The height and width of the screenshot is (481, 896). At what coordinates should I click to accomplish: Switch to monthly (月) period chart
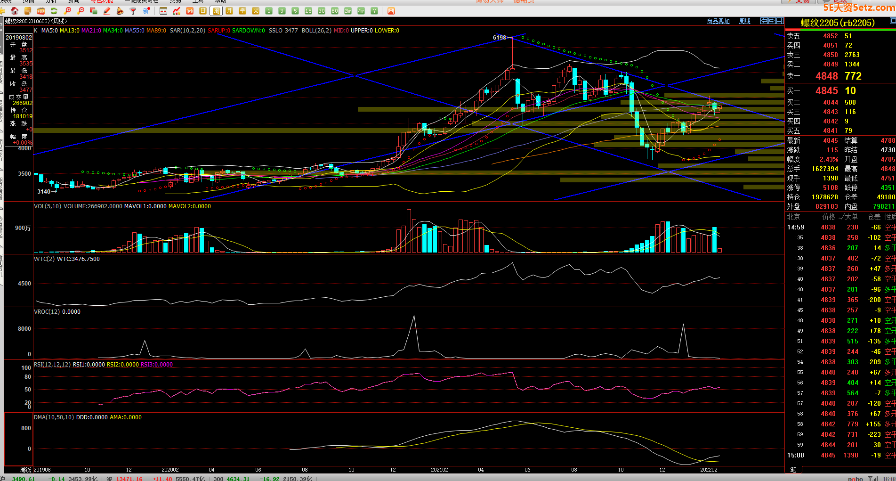[x=229, y=11]
